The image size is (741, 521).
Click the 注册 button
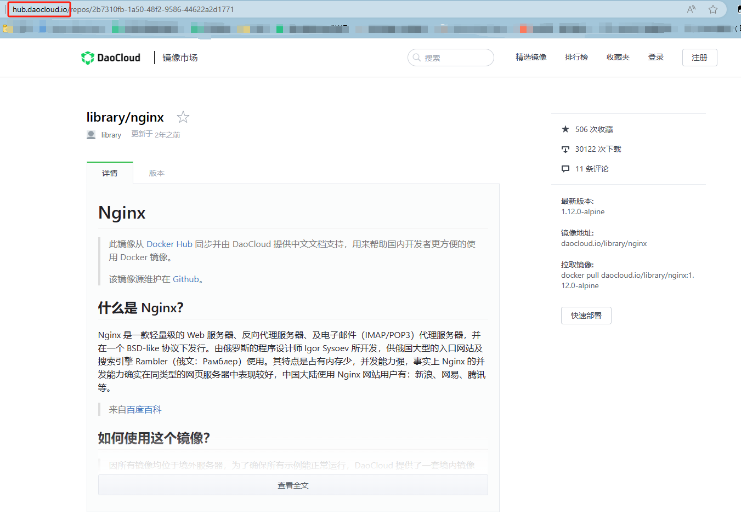pyautogui.click(x=699, y=58)
